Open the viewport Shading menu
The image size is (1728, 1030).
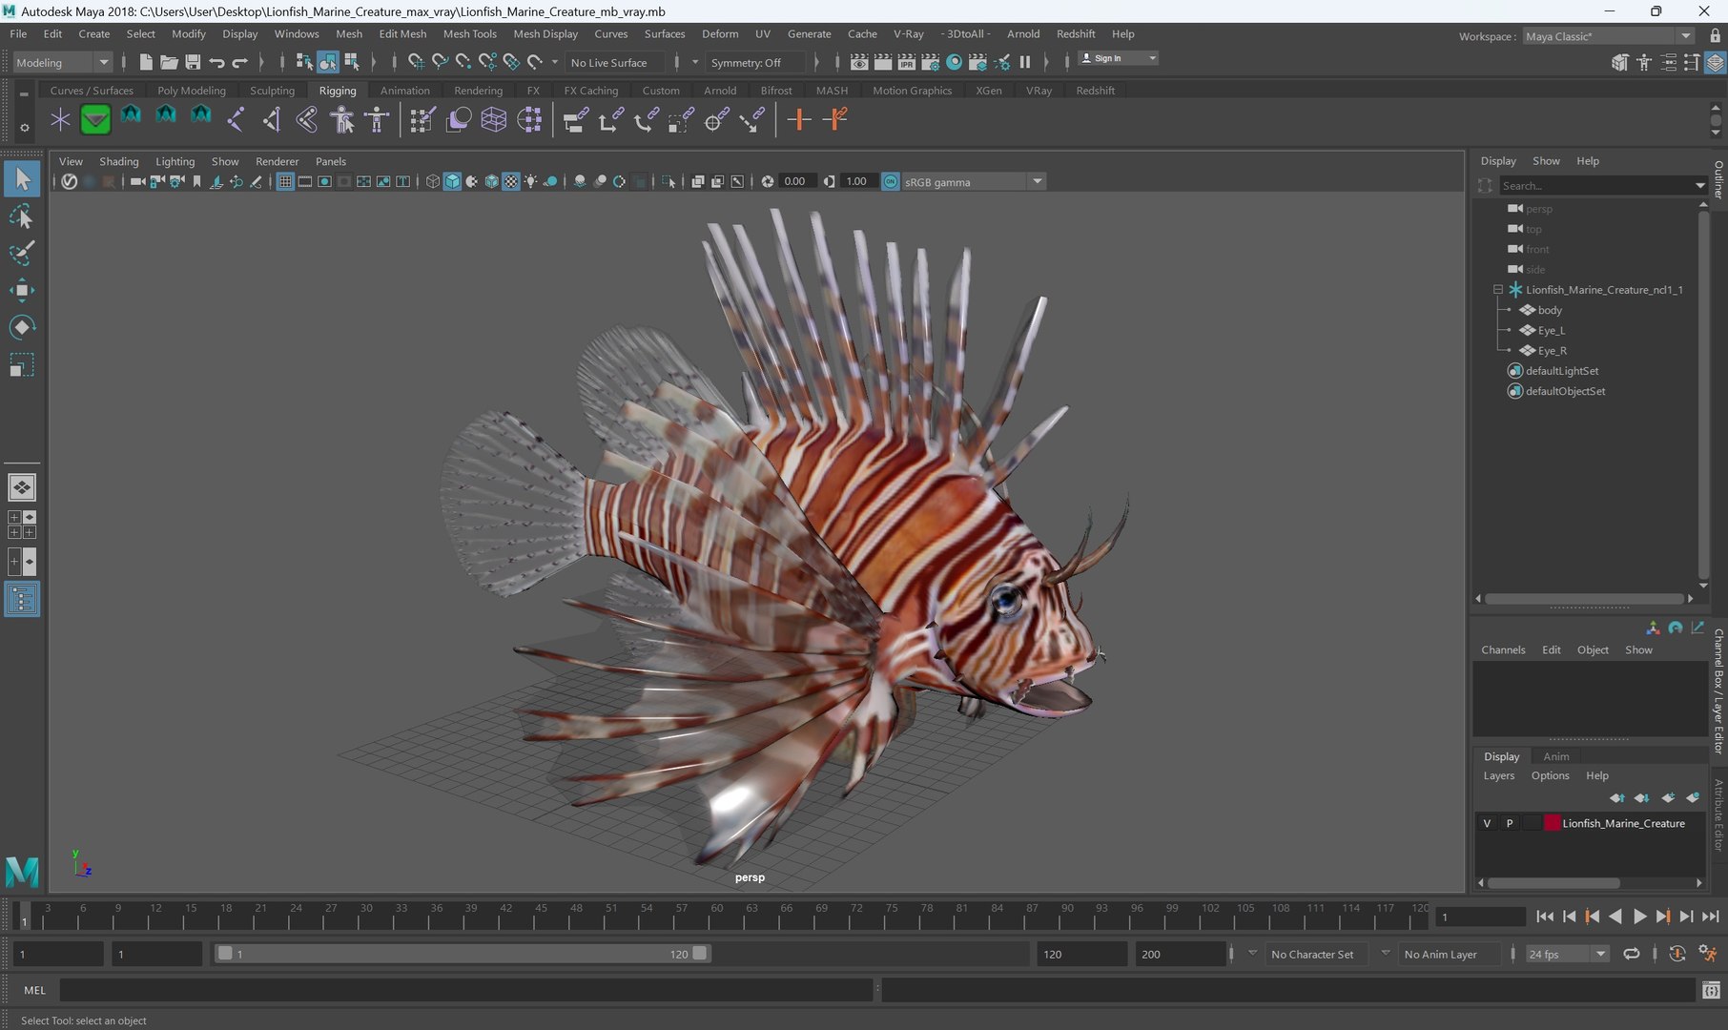[119, 161]
